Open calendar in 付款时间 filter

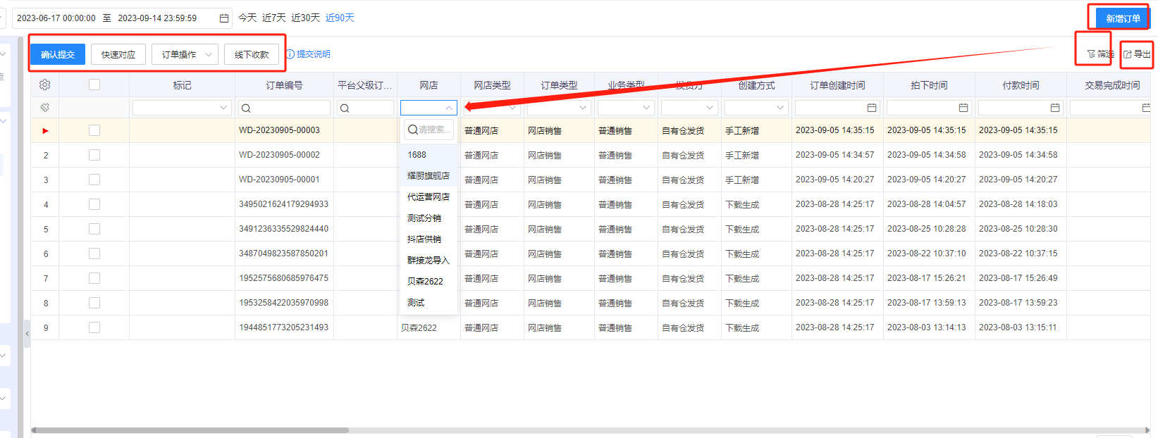[1055, 108]
